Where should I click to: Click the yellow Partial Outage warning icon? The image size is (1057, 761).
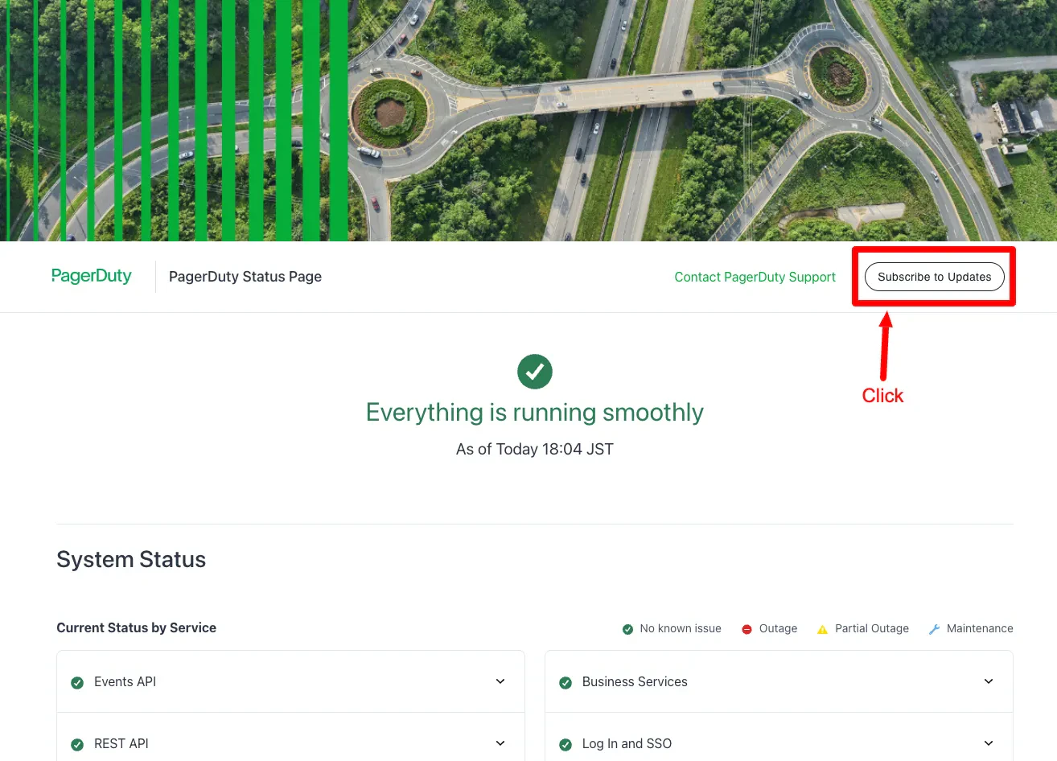[822, 629]
